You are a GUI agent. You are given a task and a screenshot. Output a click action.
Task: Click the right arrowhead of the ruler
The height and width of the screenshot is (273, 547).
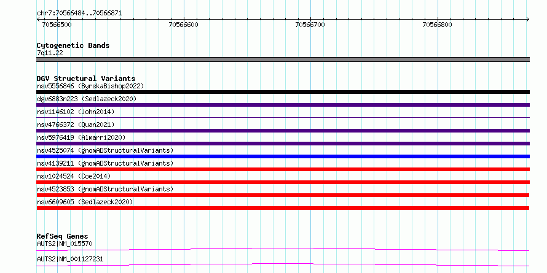(x=528, y=20)
